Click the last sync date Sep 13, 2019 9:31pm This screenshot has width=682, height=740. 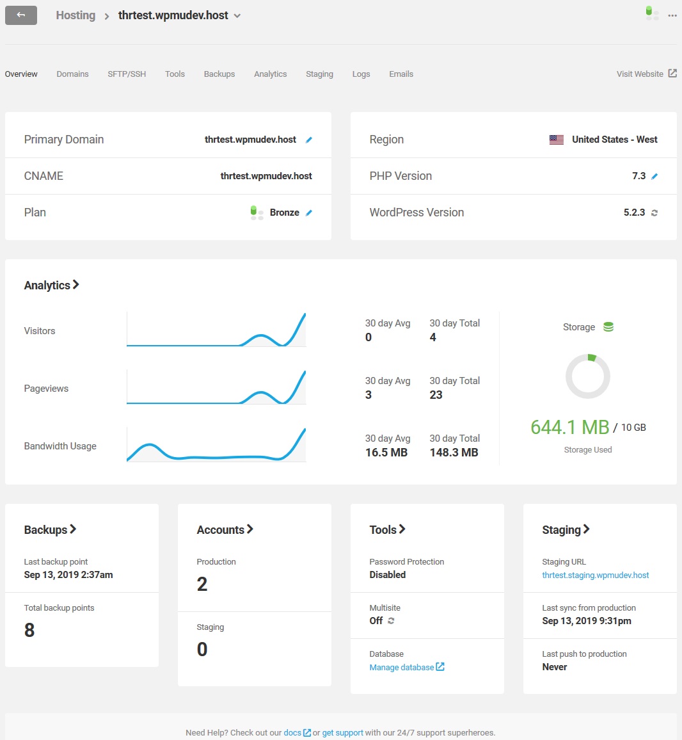pos(586,621)
